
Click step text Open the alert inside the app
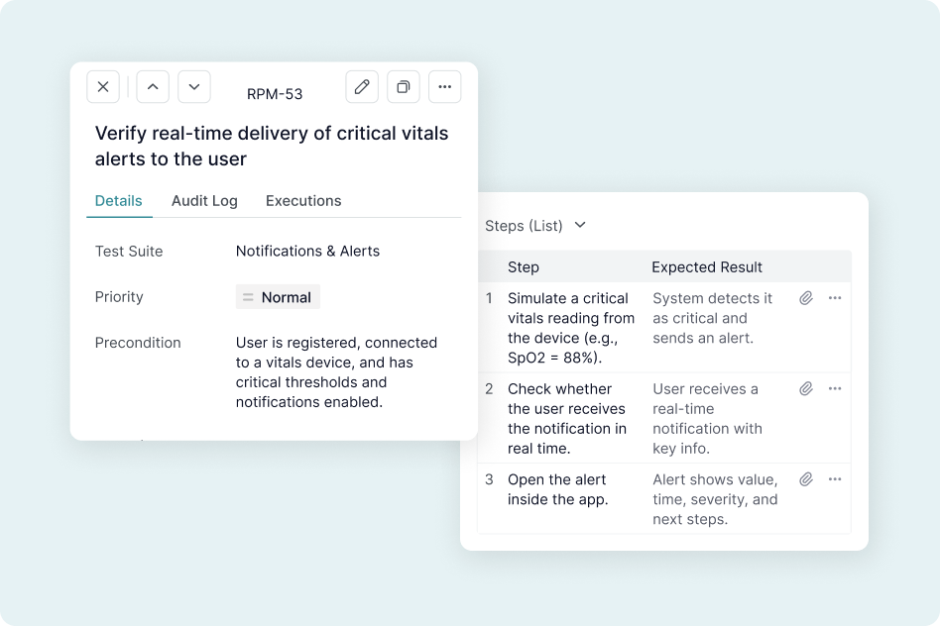click(x=557, y=489)
